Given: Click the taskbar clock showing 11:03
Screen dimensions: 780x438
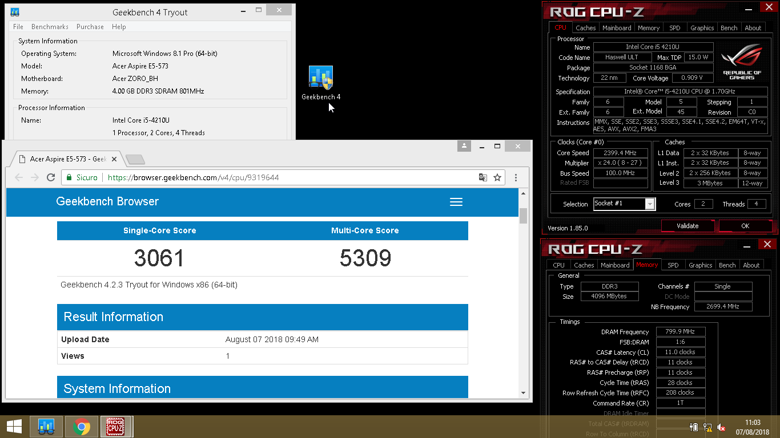Looking at the screenshot, I should 753,427.
